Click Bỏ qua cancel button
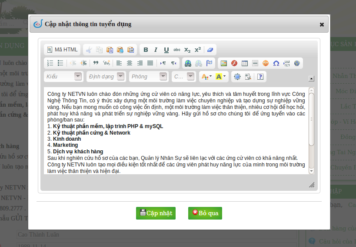This screenshot has width=356, height=247. pyautogui.click(x=205, y=213)
